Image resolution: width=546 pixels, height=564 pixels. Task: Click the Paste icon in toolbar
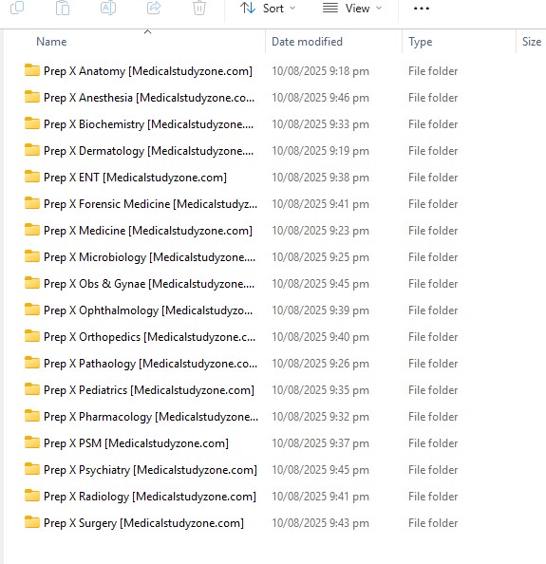63,8
